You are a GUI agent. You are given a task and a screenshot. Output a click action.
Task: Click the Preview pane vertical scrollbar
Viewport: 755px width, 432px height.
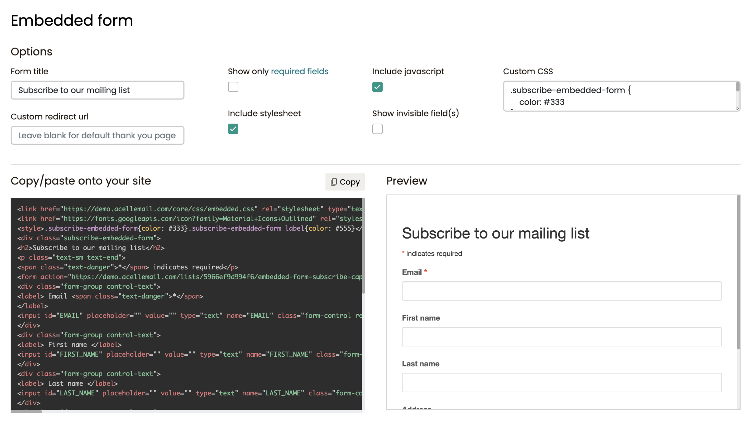[738, 272]
